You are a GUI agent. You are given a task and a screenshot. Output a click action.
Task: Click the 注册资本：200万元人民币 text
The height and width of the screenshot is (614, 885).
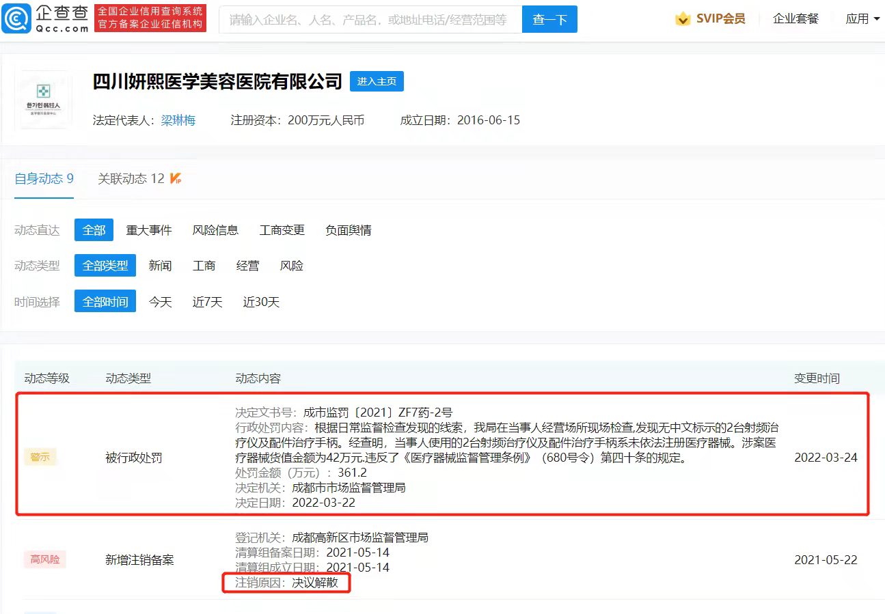click(x=298, y=120)
